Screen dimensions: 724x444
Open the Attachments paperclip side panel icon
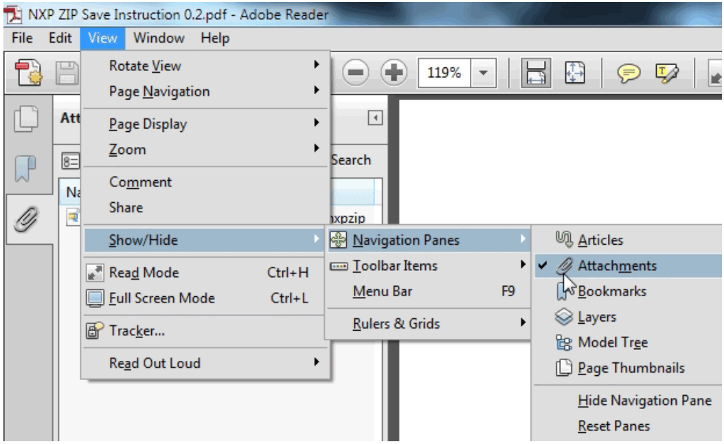[x=26, y=219]
